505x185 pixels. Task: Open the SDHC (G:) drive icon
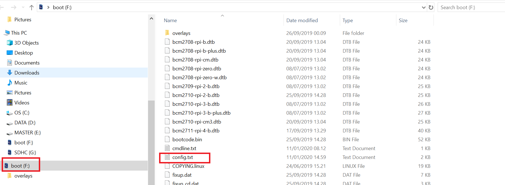pyautogui.click(x=10, y=152)
